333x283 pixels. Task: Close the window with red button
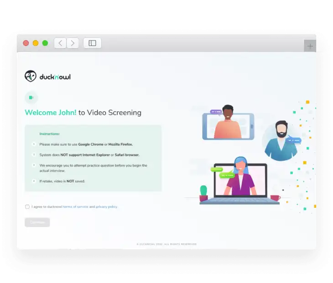pyautogui.click(x=26, y=43)
